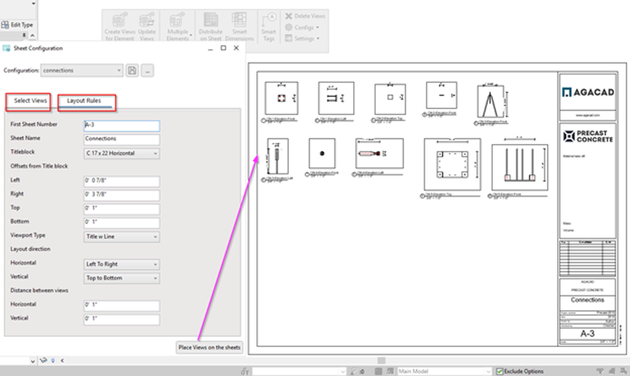Open the Configuration dropdown showing connections
The height and width of the screenshot is (376, 630).
tap(81, 70)
